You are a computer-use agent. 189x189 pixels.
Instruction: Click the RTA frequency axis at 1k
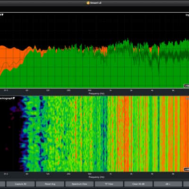tap(111, 90)
